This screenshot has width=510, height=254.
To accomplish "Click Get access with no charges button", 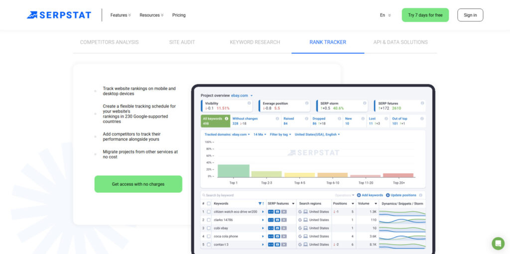I will coord(138,184).
